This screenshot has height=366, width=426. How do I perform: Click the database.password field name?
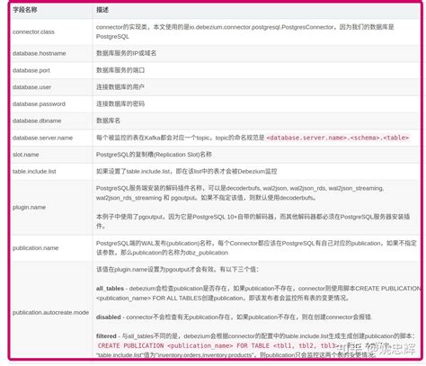pos(39,104)
